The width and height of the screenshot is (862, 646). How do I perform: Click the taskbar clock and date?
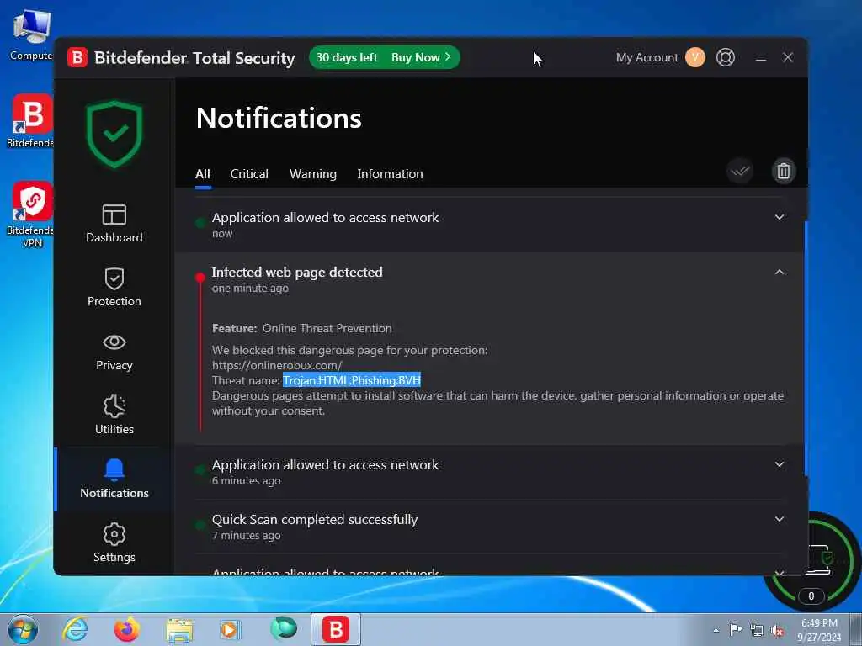point(819,630)
